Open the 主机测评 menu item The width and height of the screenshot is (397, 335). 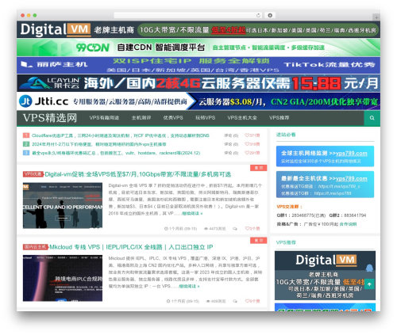141,118
